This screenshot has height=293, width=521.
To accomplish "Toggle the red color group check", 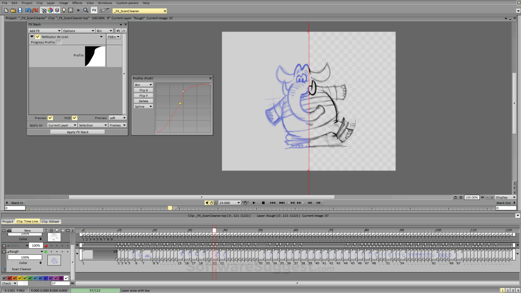I will coord(9,278).
